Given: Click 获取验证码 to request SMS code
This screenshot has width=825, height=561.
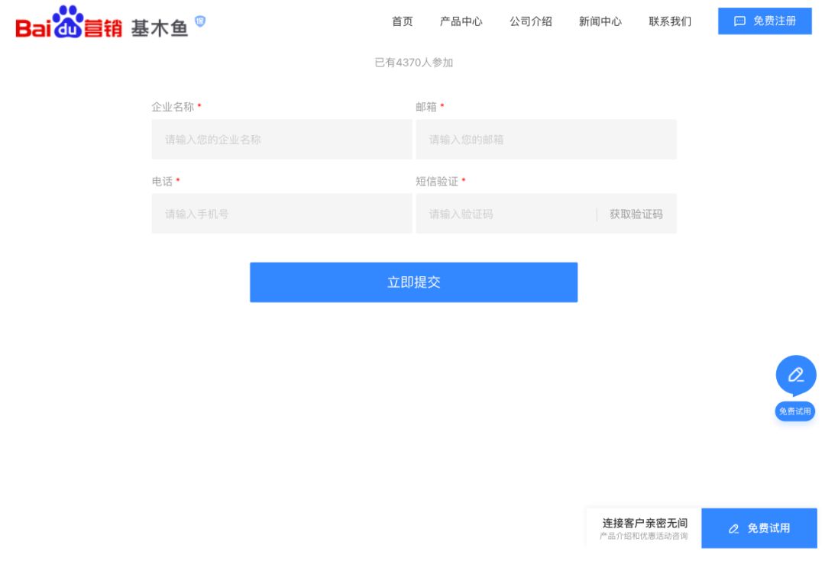Looking at the screenshot, I should (x=637, y=214).
